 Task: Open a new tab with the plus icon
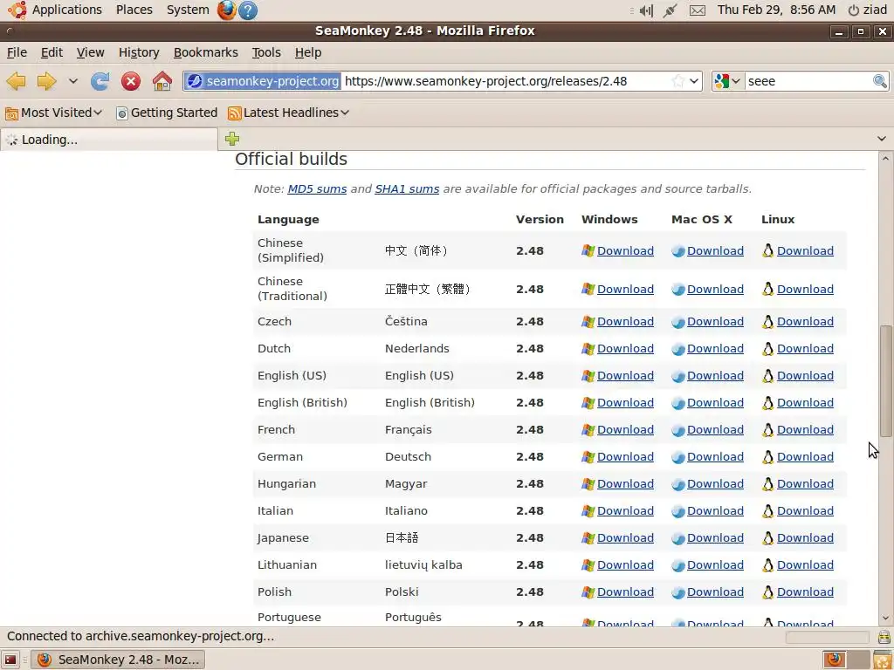232,139
